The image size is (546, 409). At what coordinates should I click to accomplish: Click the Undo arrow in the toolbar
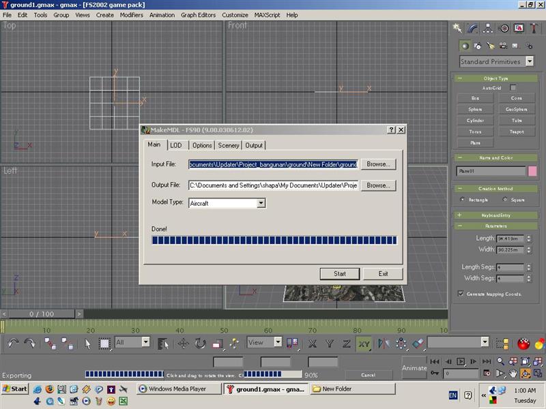coord(14,344)
